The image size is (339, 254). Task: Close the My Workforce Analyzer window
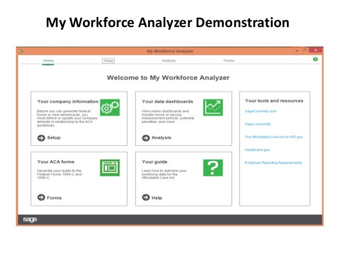[316, 50]
